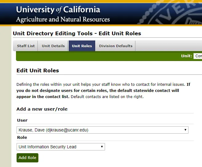
Task: Click the Role field label
Action: tap(22, 138)
